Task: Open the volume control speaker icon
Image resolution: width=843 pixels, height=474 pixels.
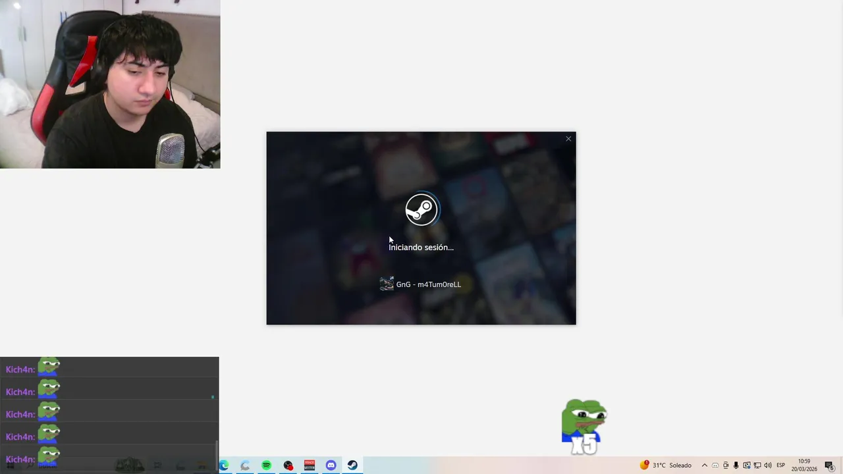Action: (x=768, y=465)
